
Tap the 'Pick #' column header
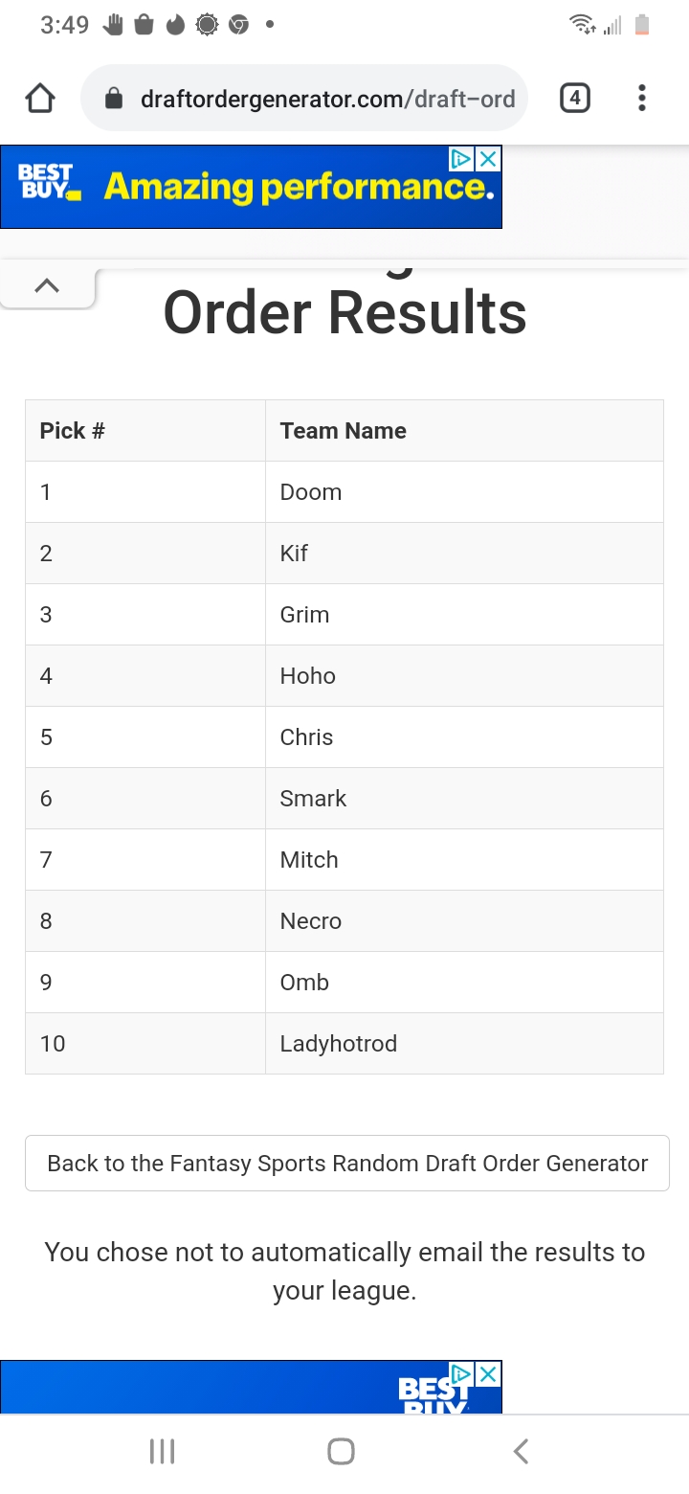coord(73,431)
